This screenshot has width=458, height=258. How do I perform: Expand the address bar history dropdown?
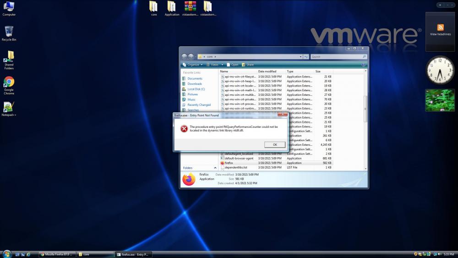point(300,56)
